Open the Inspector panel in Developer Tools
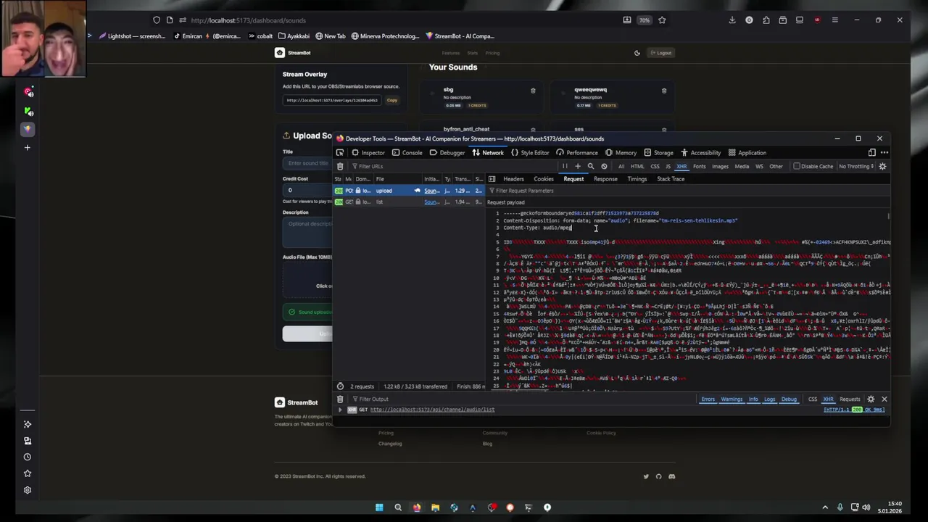Viewport: 928px width, 522px height. click(368, 153)
